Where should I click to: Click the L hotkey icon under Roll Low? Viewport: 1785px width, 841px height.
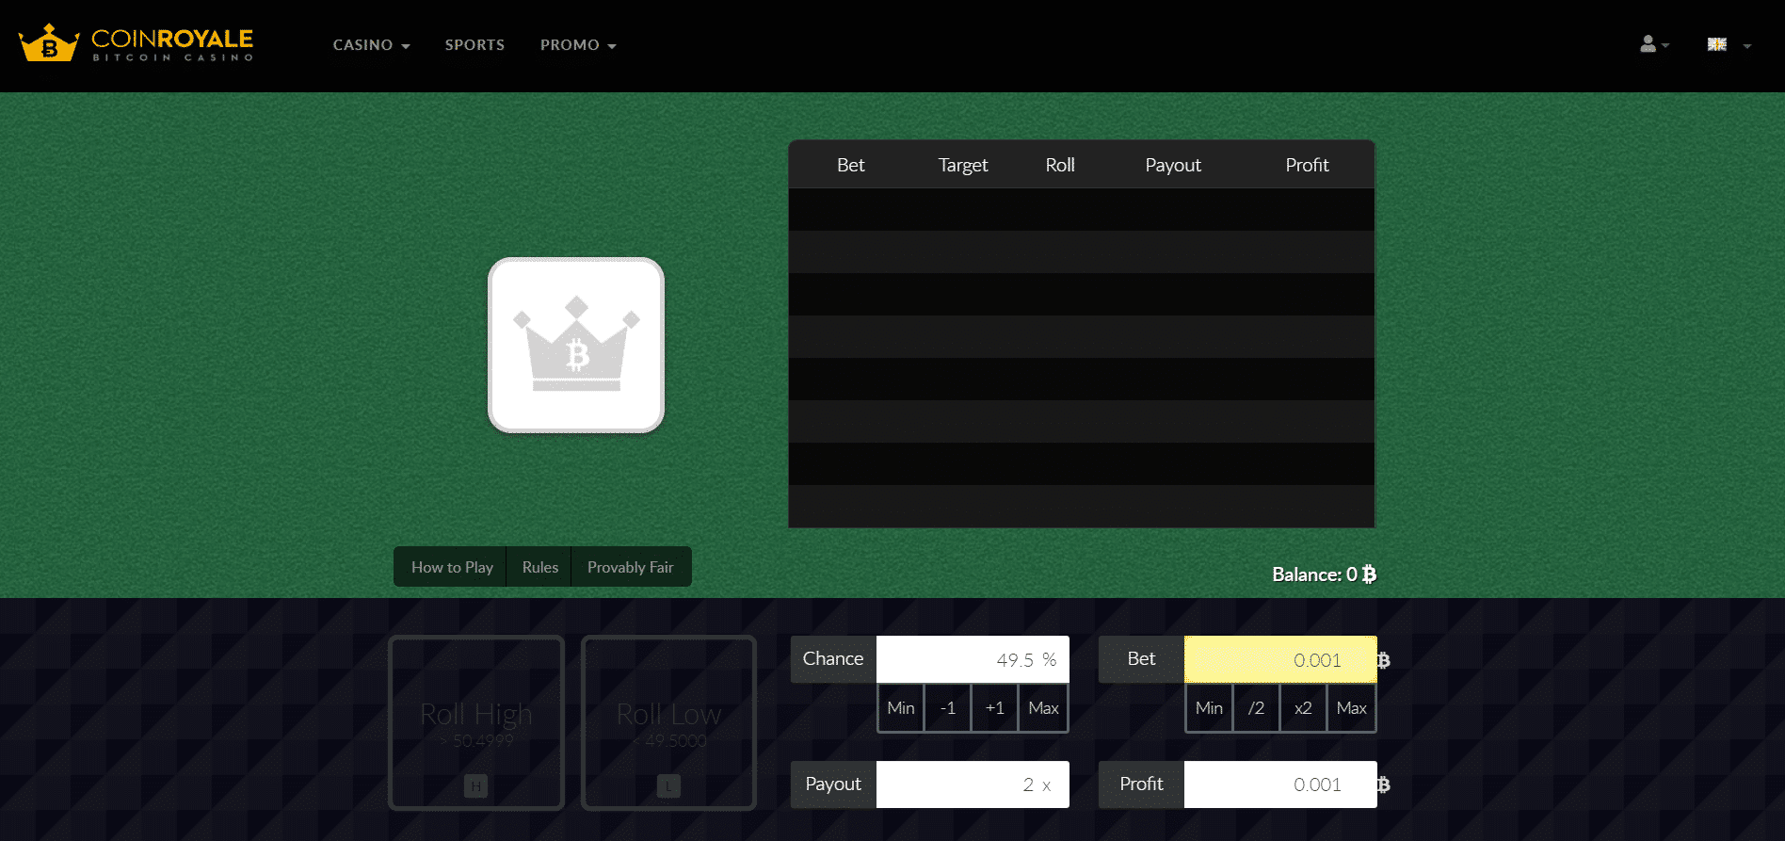tap(668, 785)
